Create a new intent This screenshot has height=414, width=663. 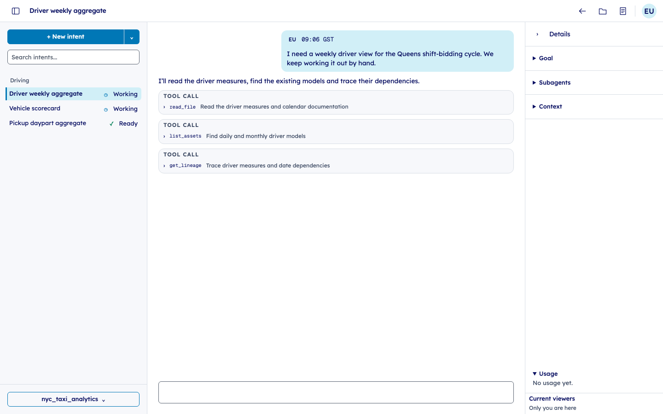pyautogui.click(x=65, y=37)
